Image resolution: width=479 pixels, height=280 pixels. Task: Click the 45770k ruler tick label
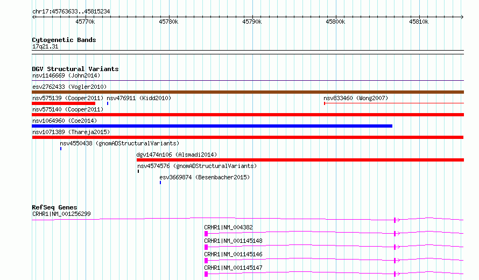85,22
